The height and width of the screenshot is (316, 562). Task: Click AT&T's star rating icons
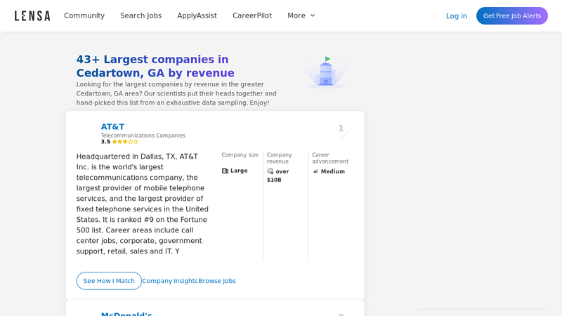(x=125, y=142)
